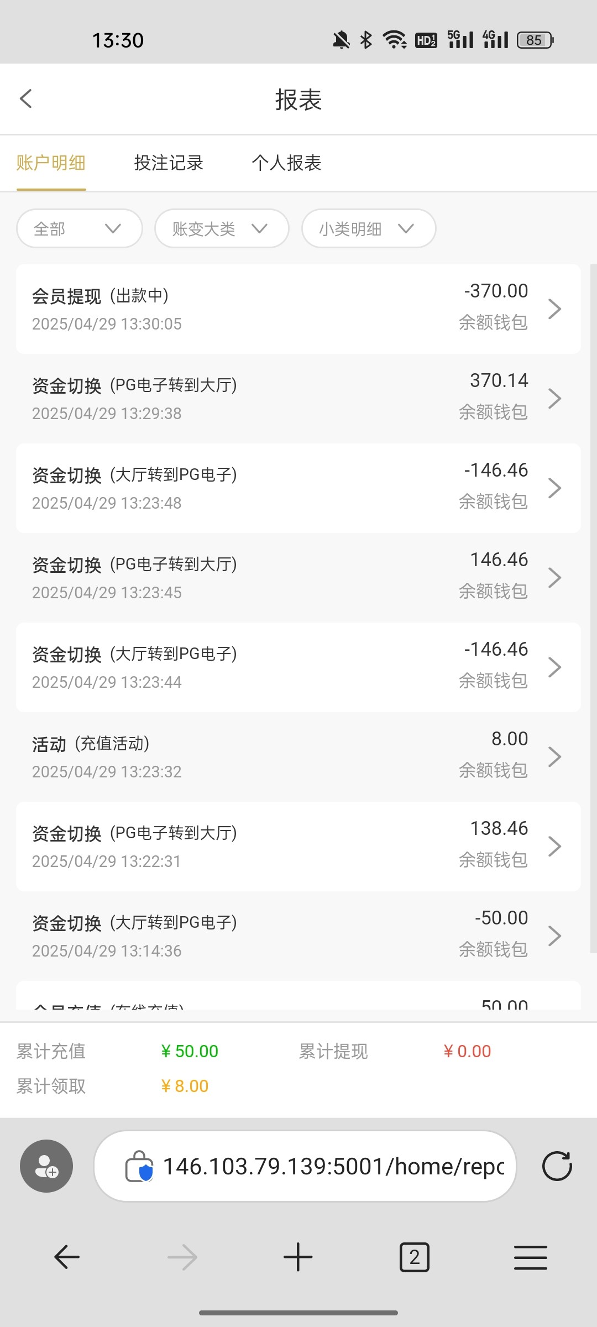Expand chevron for the -50.00 transfer entry
Viewport: 597px width, 1327px height.
(554, 936)
